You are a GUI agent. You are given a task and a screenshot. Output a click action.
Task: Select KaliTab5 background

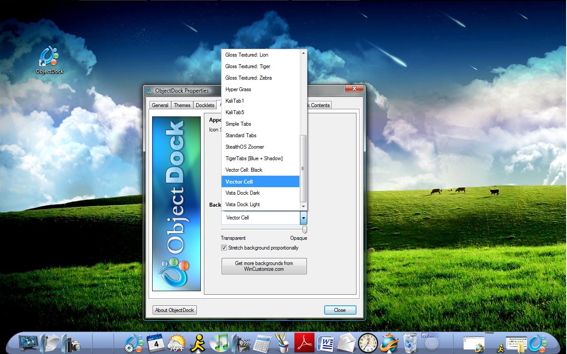click(x=261, y=112)
